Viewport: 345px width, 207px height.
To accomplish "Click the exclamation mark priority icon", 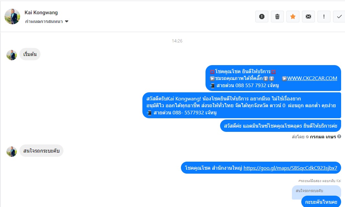I will [324, 17].
